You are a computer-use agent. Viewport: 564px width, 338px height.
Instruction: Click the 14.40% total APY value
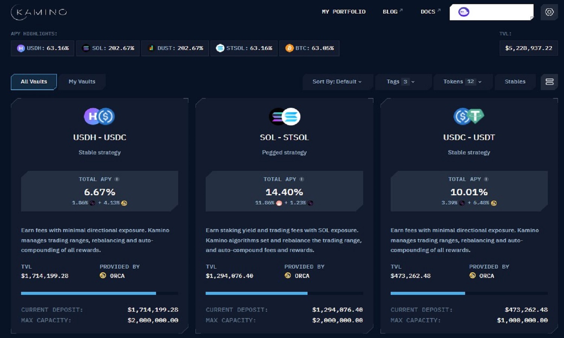284,192
